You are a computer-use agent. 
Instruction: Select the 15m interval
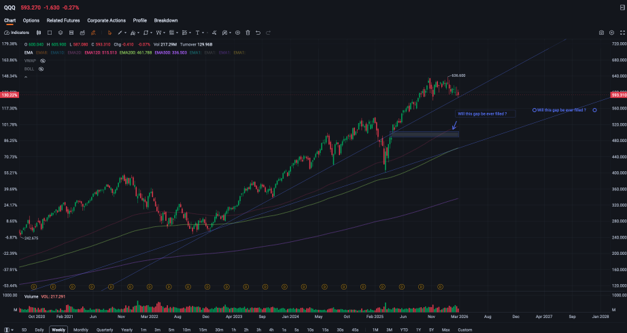click(x=203, y=330)
